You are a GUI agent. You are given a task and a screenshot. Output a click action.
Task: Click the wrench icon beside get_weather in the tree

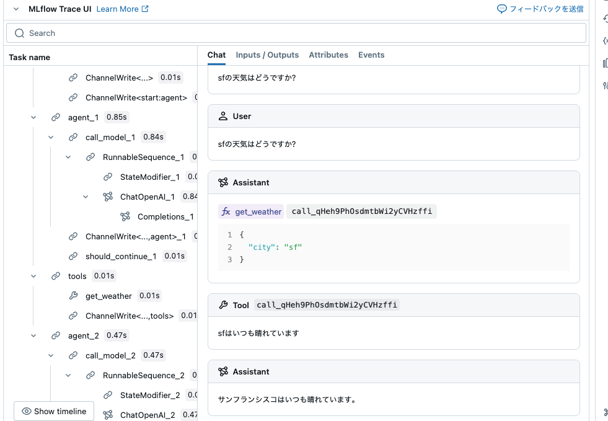[x=74, y=296]
